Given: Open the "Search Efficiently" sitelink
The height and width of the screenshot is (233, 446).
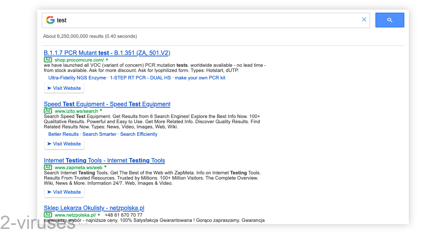Looking at the screenshot, I should [139, 134].
